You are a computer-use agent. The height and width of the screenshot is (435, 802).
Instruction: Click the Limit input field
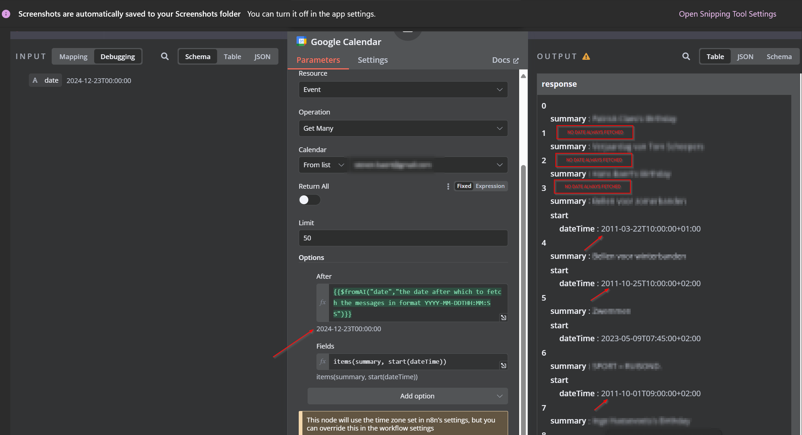point(403,238)
